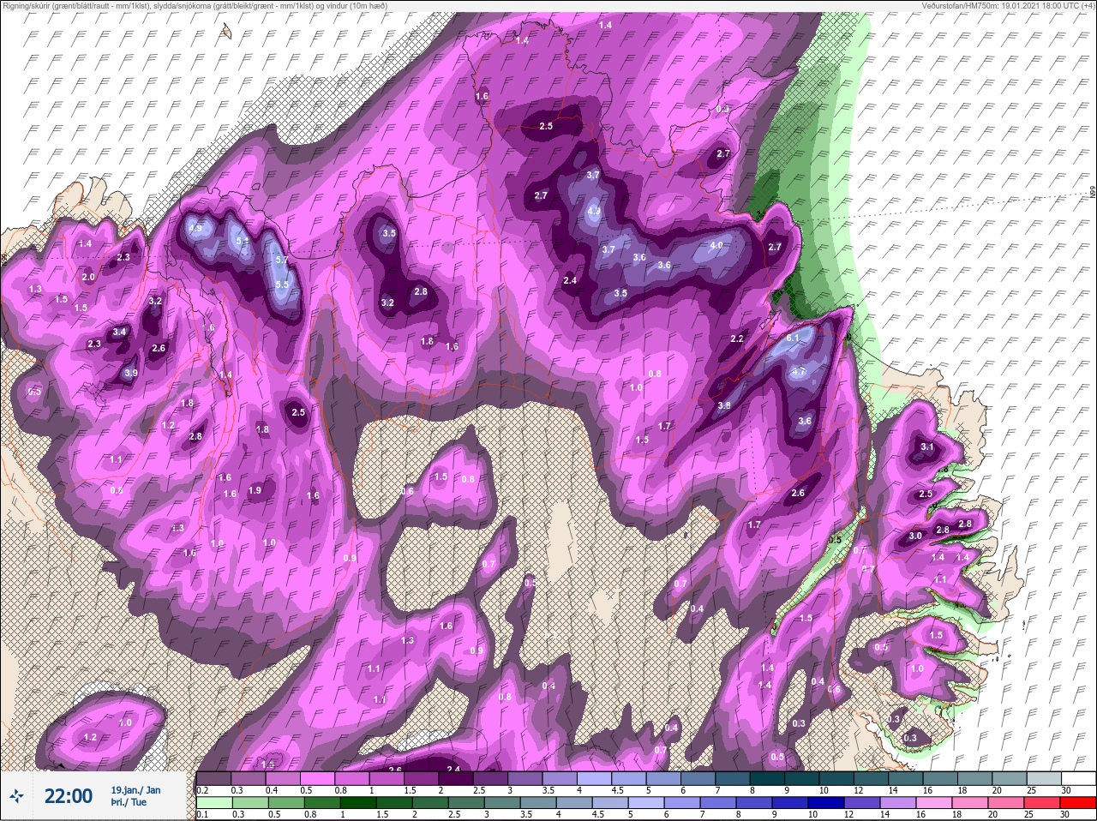The image size is (1097, 821).
Task: Click the compass star icon beside 22:00
Action: [x=16, y=796]
